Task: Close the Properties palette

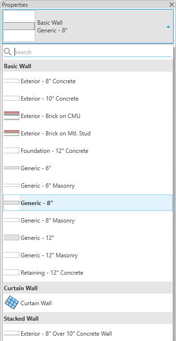Action: pyautogui.click(x=172, y=4)
